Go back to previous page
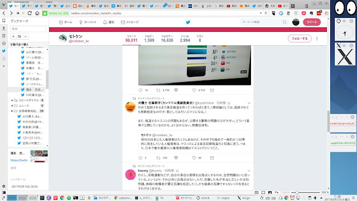 [4, 13]
